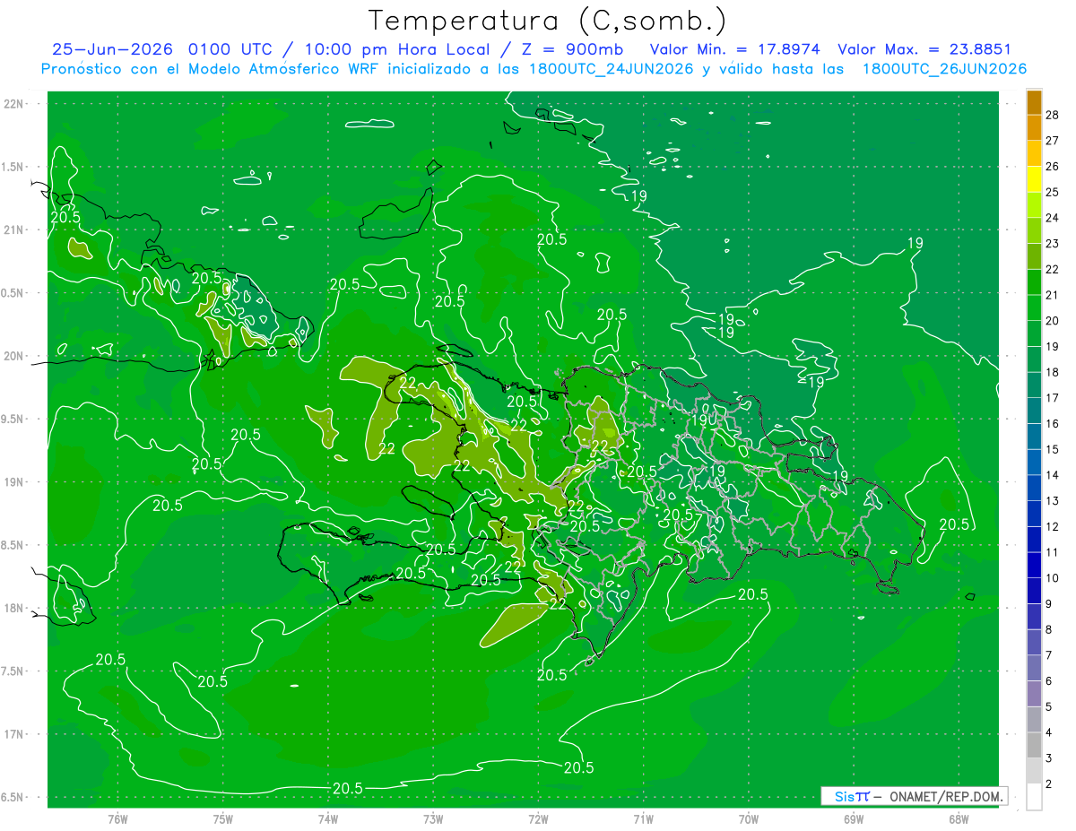Click the "22N" latitude axis label

[x=13, y=104]
